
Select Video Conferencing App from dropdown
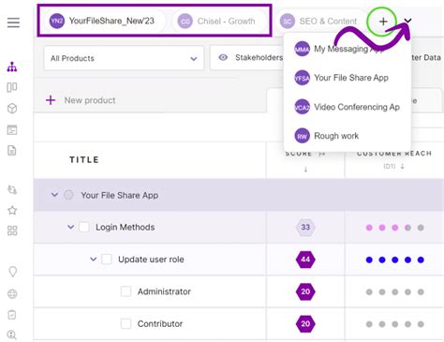(348, 107)
